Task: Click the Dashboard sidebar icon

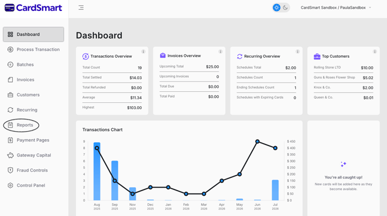Action: click(x=10, y=34)
